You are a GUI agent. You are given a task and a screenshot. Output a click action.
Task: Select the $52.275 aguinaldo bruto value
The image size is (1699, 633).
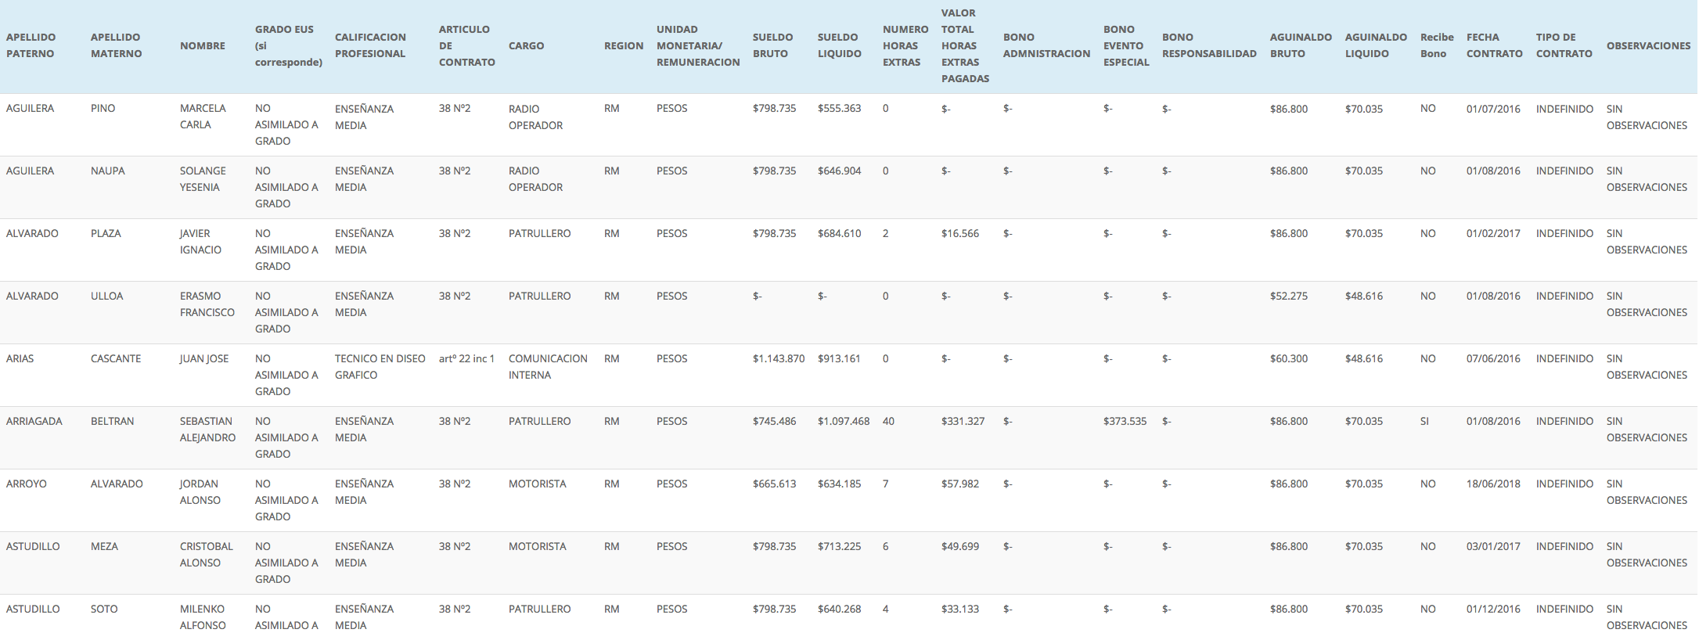(1288, 296)
